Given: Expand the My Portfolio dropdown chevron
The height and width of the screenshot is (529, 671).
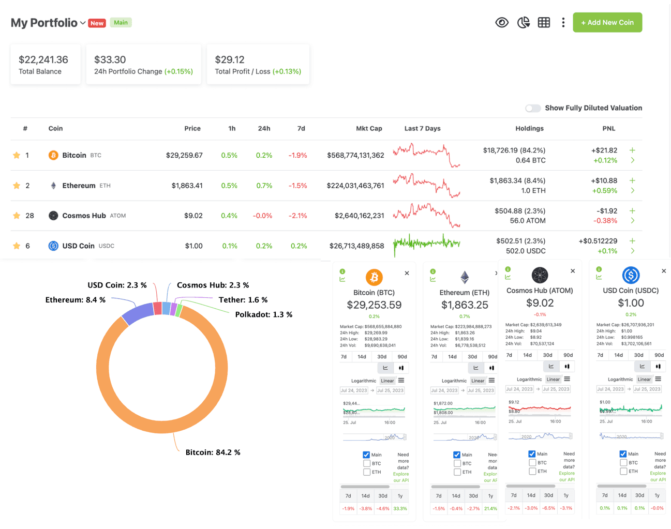Looking at the screenshot, I should 83,23.
